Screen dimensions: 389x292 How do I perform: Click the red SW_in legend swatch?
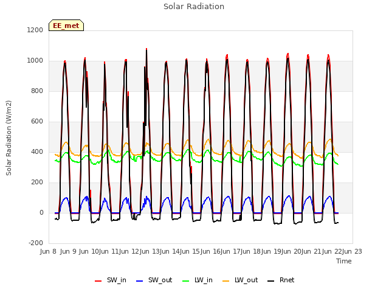click(x=98, y=281)
